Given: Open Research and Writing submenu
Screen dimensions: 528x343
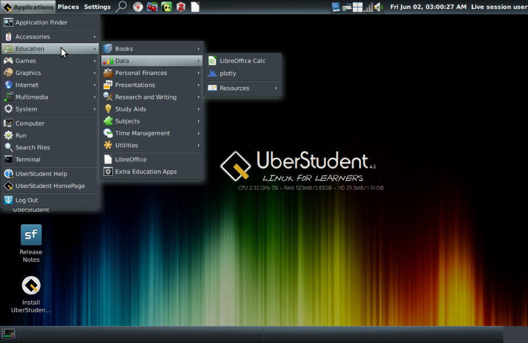Looking at the screenshot, I should click(x=152, y=97).
